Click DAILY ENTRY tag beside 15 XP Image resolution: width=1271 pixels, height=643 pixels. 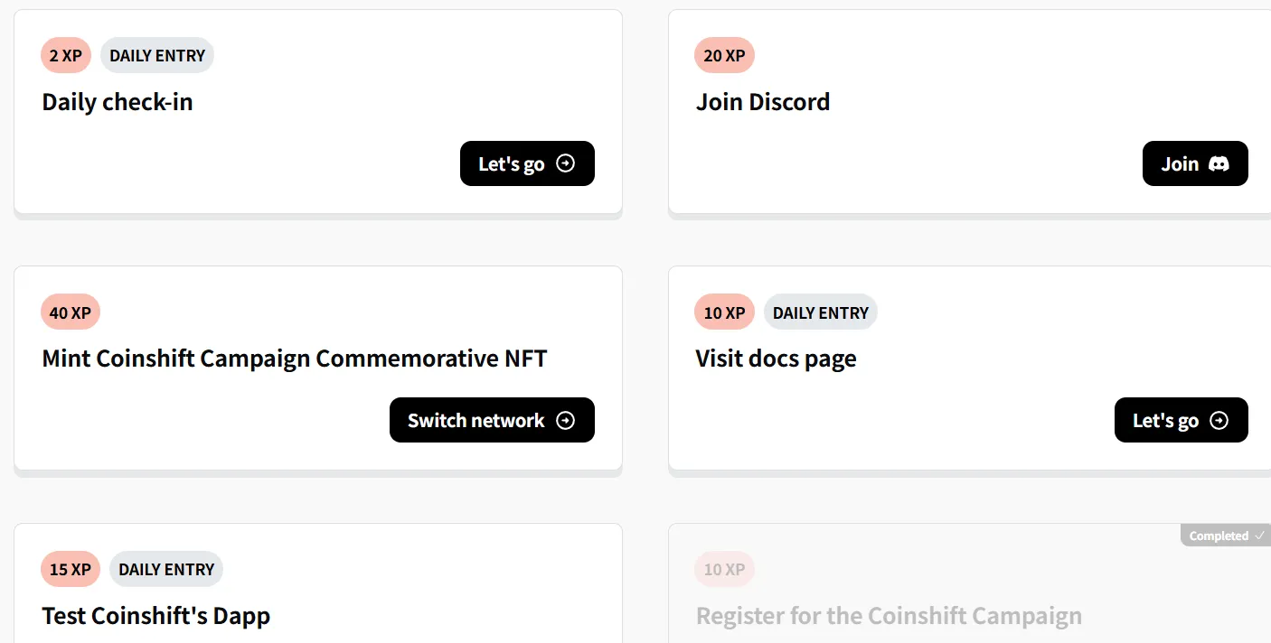pyautogui.click(x=166, y=569)
